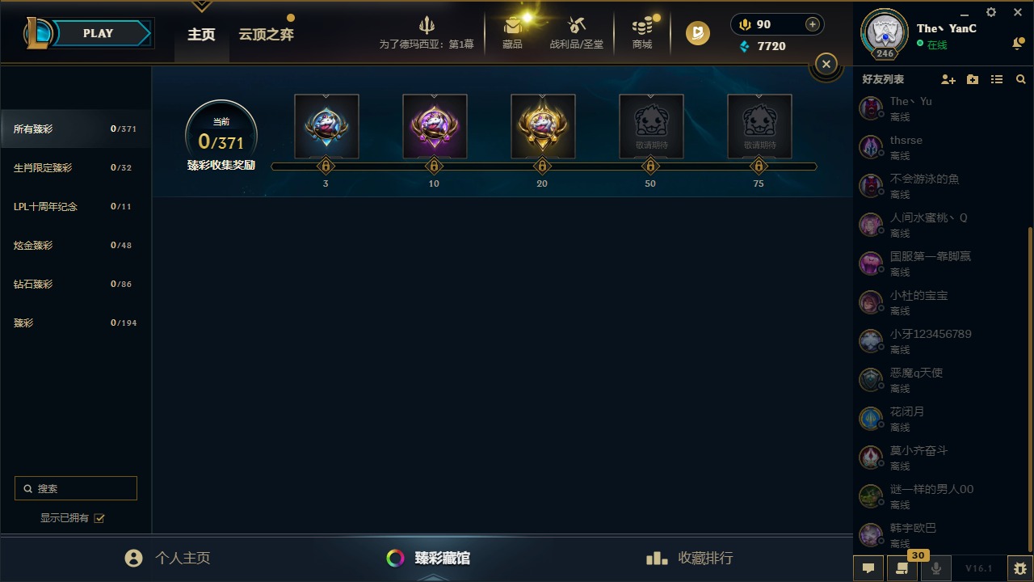This screenshot has width=1034, height=582.
Task: Click the 20 milestone lock marker
Action: pyautogui.click(x=542, y=166)
